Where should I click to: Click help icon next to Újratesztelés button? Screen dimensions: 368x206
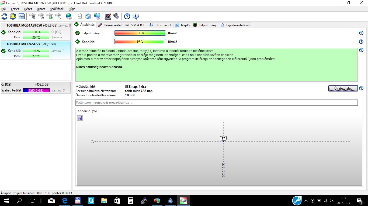pyautogui.click(x=361, y=88)
